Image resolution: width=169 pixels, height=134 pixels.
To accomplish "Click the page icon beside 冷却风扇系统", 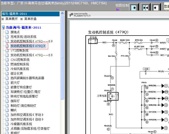I will pyautogui.click(x=7, y=69).
